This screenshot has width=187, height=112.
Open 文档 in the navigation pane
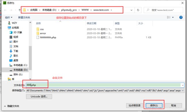point(16,46)
